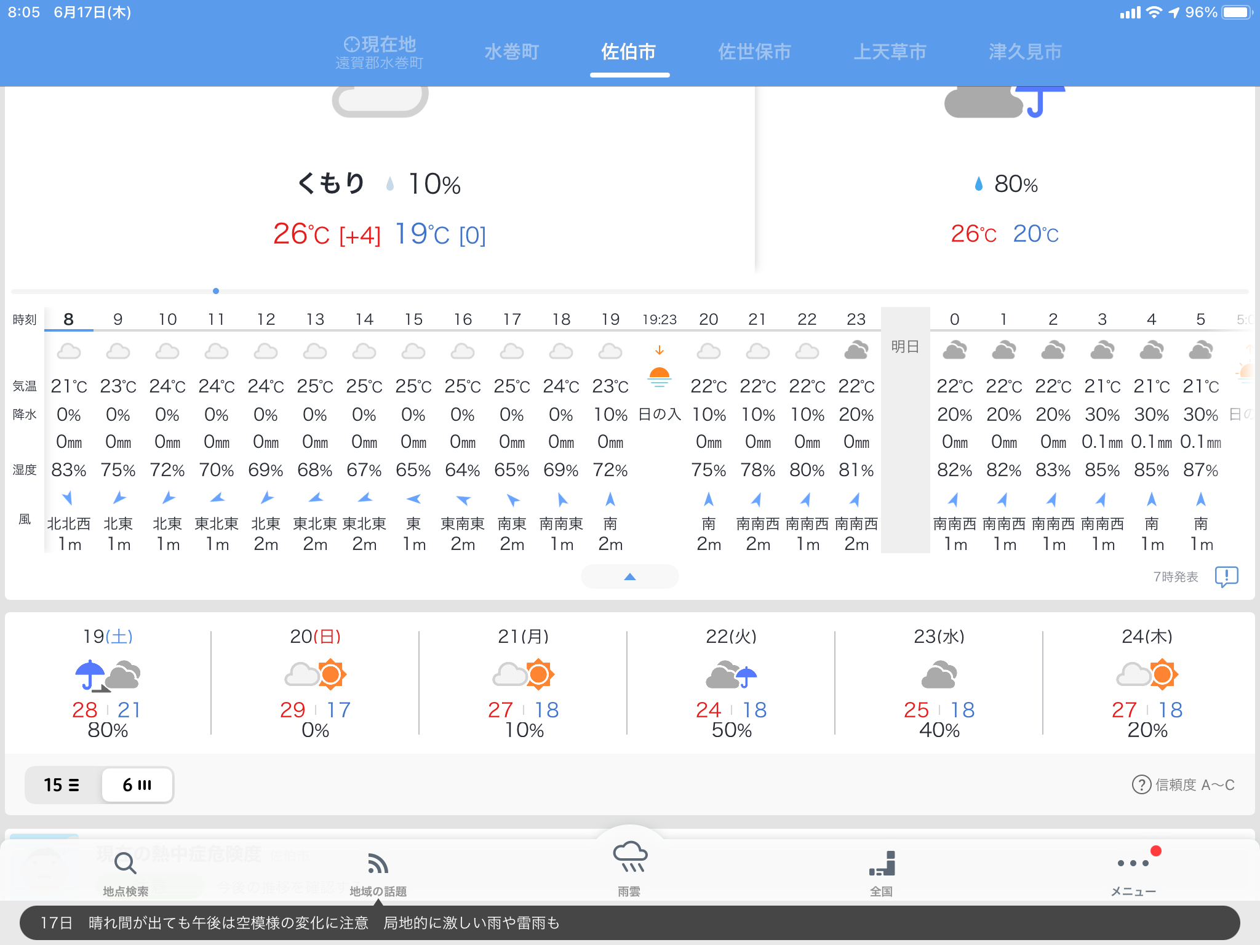Select the 8 o'clock hourly column

pos(69,319)
